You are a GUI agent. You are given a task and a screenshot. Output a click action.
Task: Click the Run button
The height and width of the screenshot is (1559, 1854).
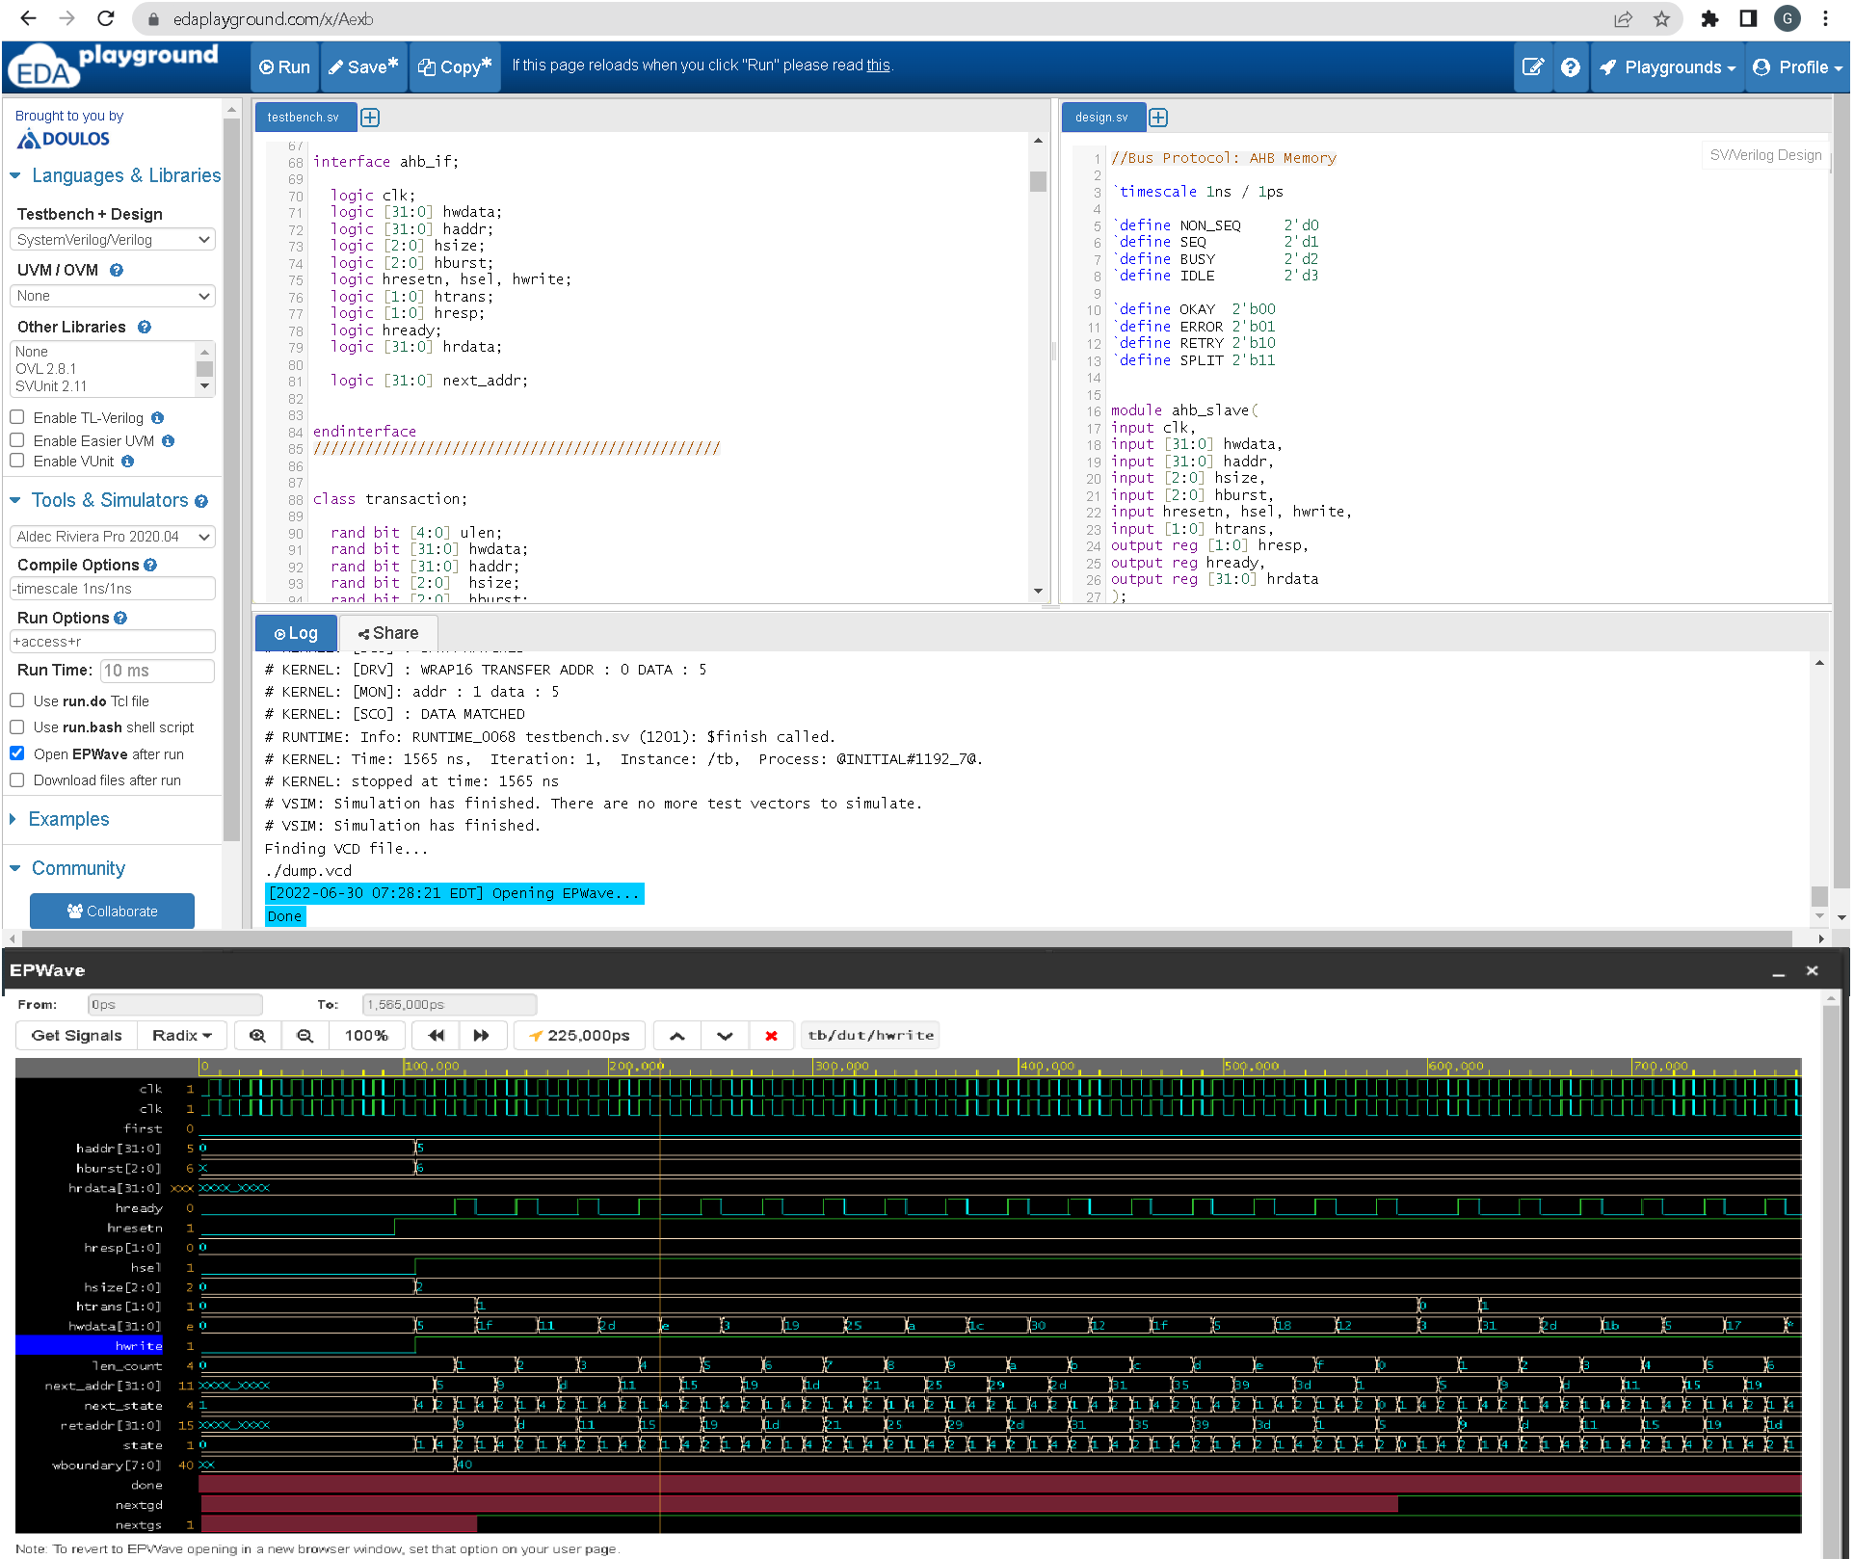pyautogui.click(x=283, y=66)
